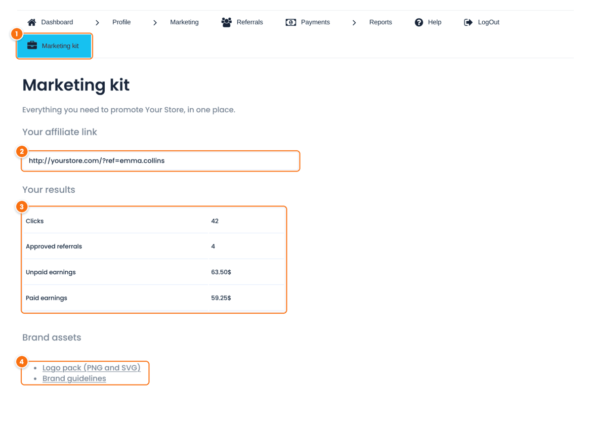Open the Profile menu item
The image size is (591, 421).
pos(121,22)
